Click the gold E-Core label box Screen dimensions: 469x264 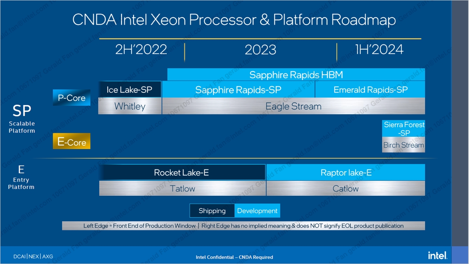pyautogui.click(x=71, y=141)
